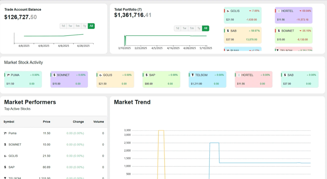Click the Trade Account Balance amount $126,727.50
The height and width of the screenshot is (179, 327).
click(20, 17)
